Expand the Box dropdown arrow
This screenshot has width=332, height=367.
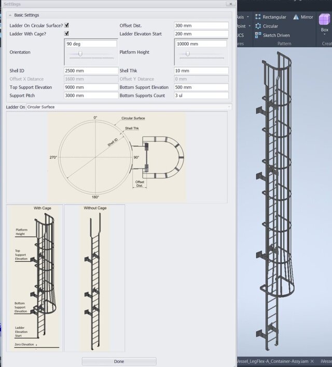click(325, 35)
